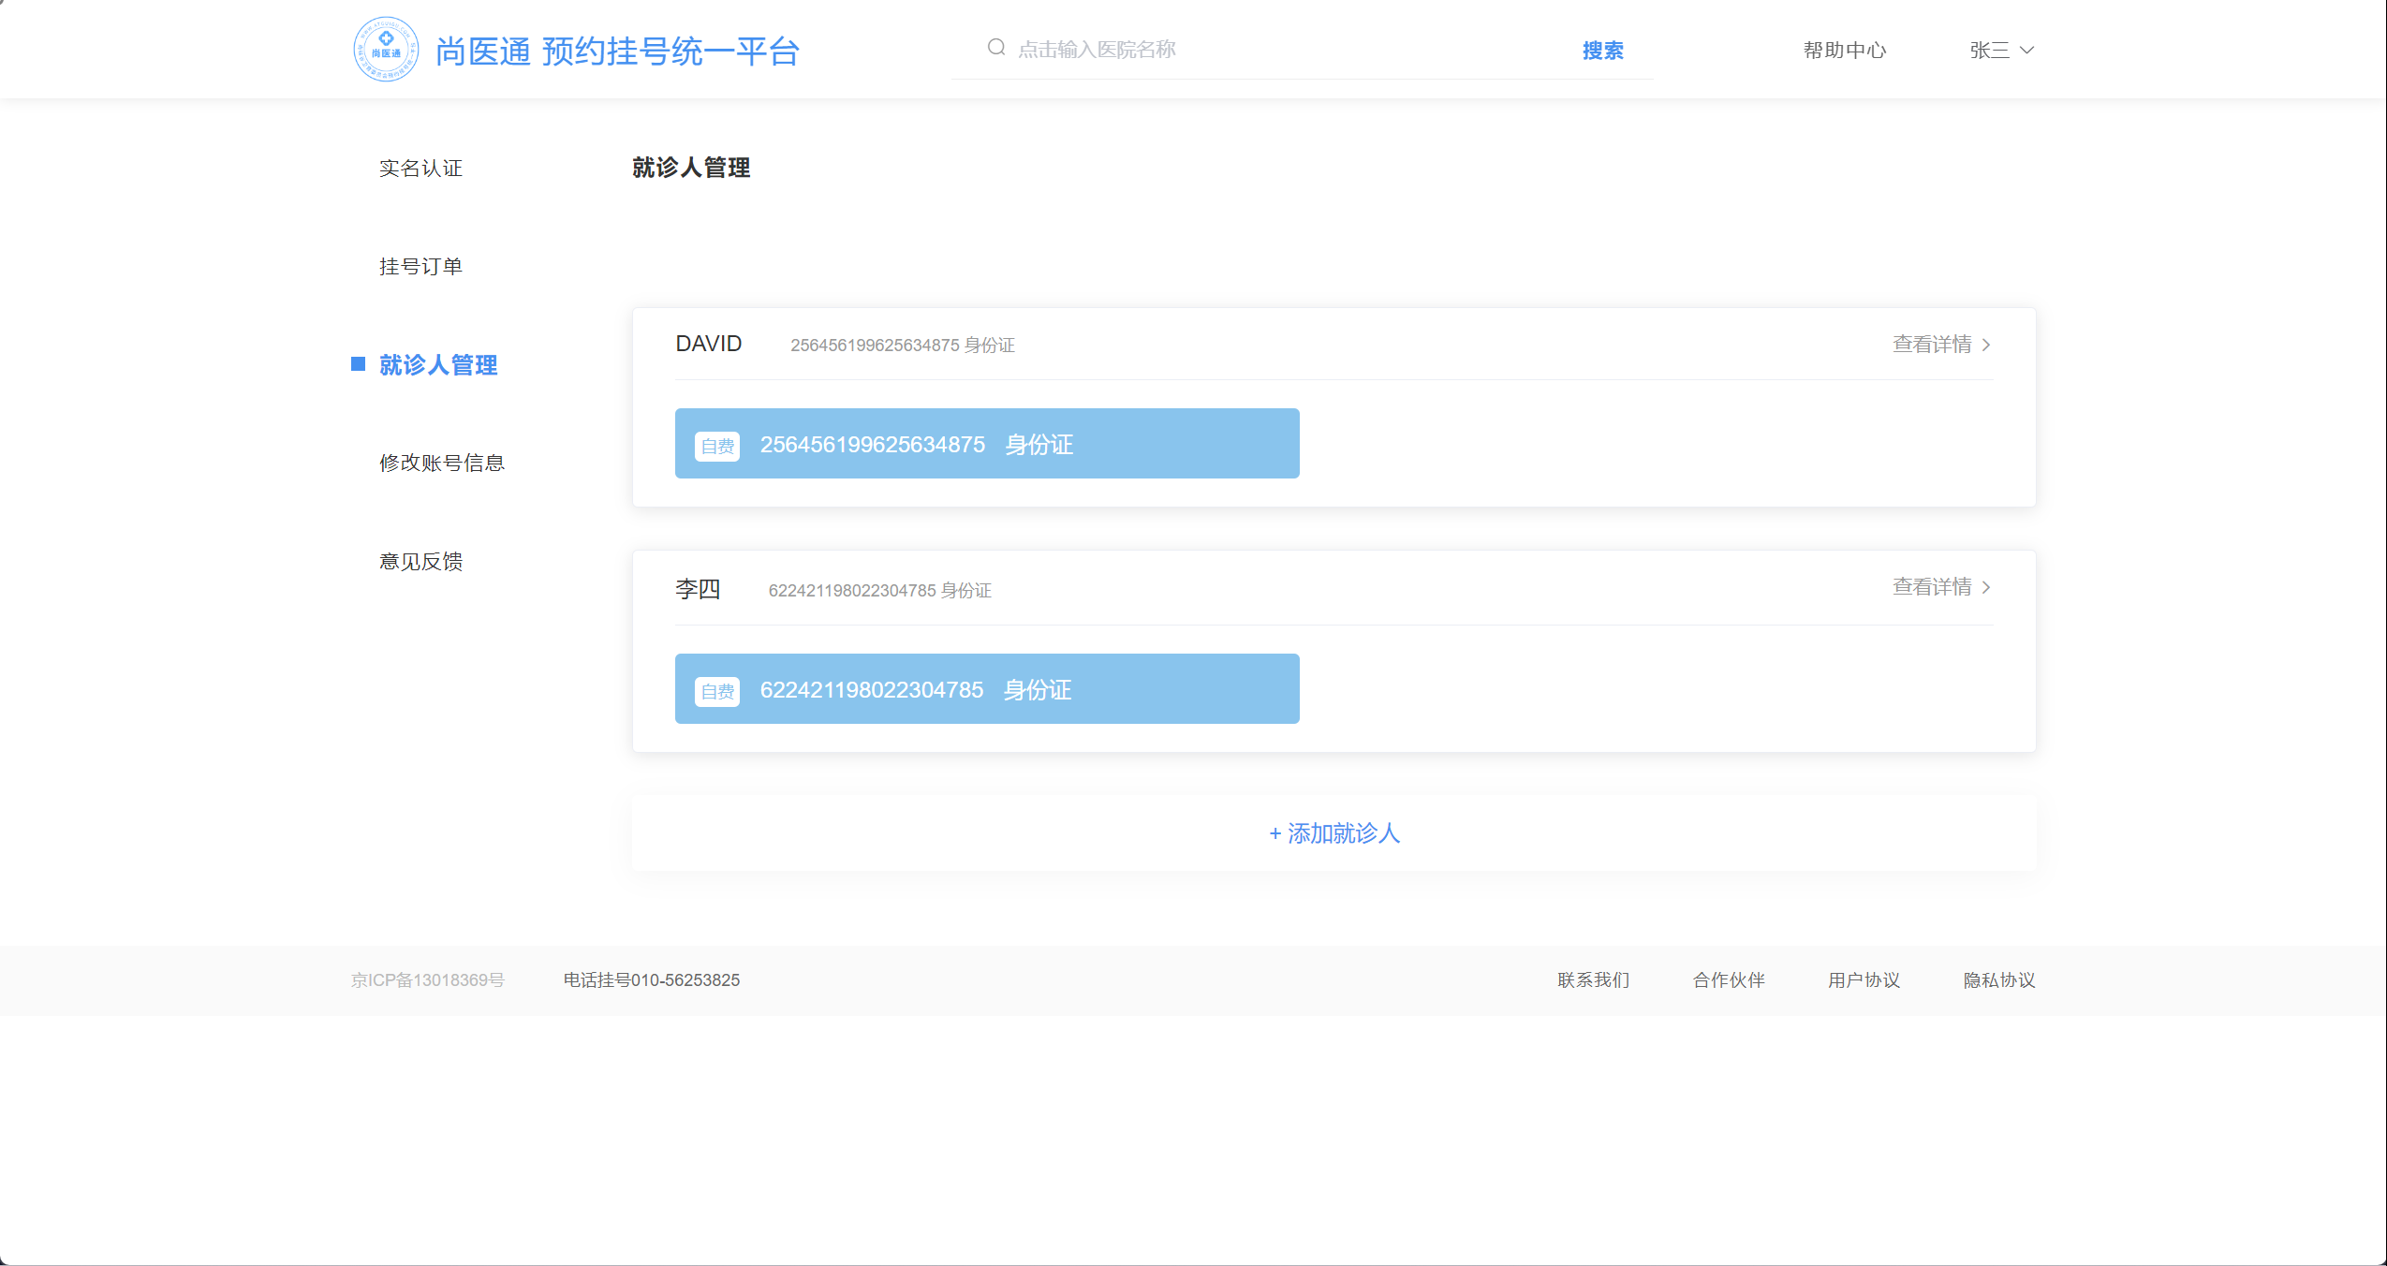The image size is (2387, 1266).
Task: Open 用户协议 in the footer
Action: [x=1864, y=980]
